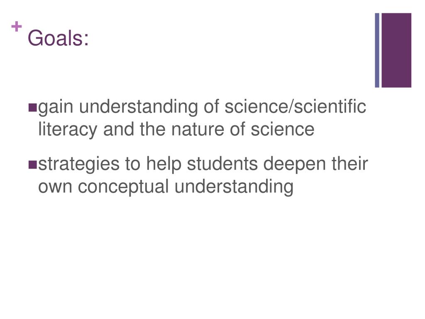
Task: Click the final word "science" on second line
Action: click(282, 130)
